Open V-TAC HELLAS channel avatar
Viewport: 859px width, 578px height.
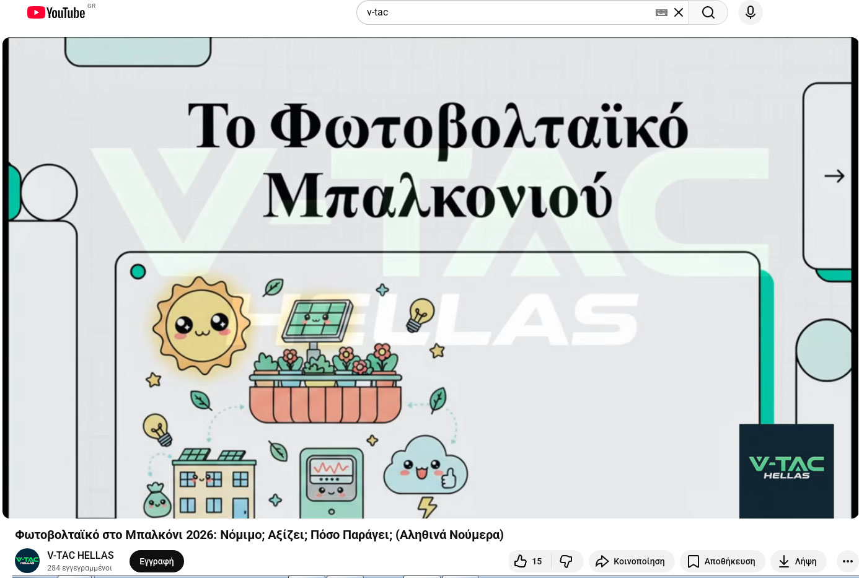27,561
